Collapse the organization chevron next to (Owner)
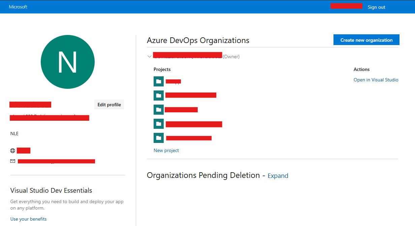 150,57
